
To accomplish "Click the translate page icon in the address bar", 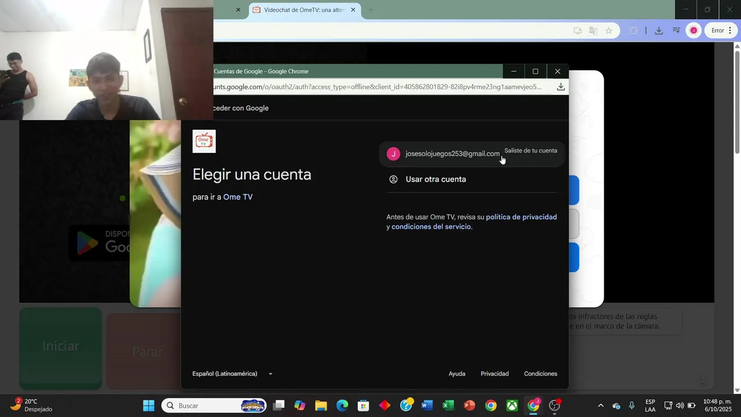I will click(593, 31).
